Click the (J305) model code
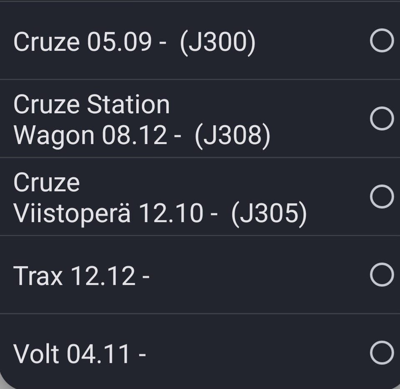 coord(269,213)
